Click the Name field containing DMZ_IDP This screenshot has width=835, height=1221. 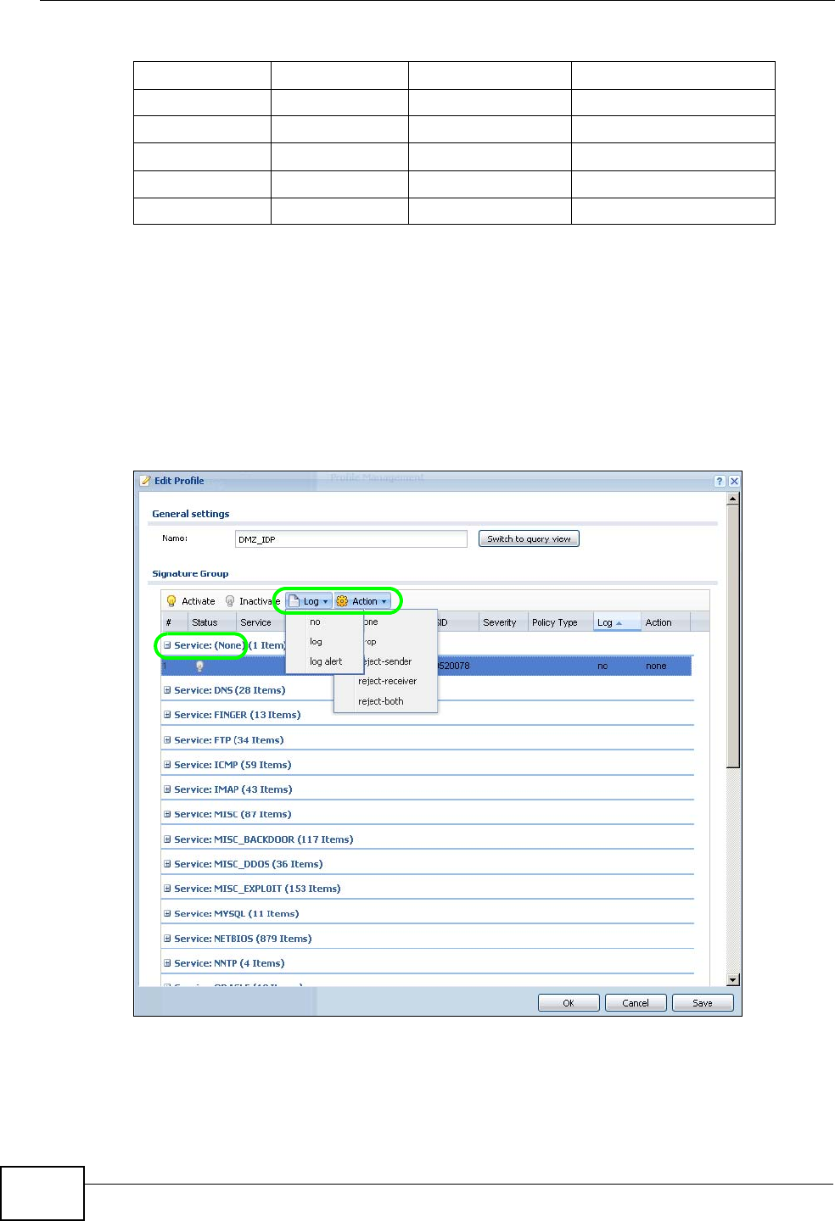tap(350, 539)
